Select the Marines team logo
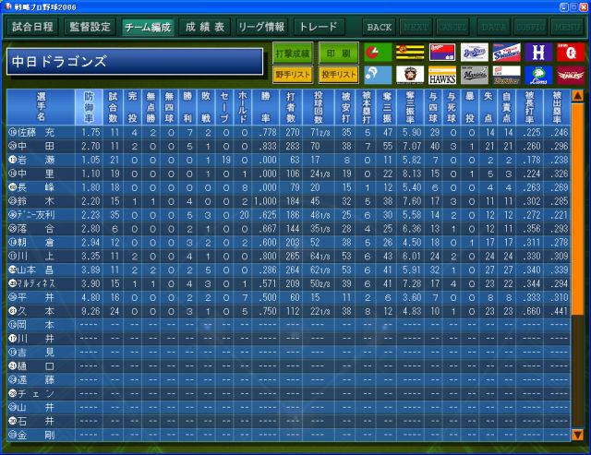The image size is (591, 455). [474, 75]
